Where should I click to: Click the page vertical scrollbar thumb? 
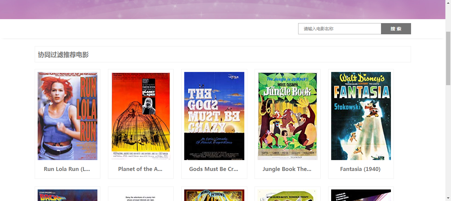tap(448, 59)
